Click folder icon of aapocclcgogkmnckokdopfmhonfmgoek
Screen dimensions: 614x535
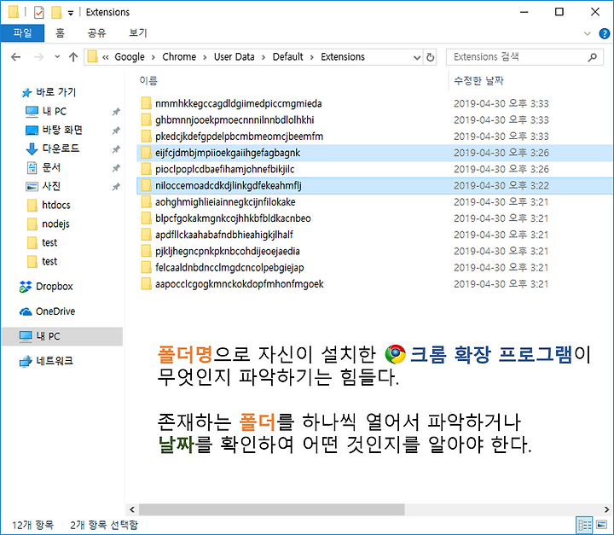point(146,284)
